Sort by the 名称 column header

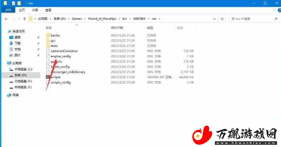click(x=49, y=28)
